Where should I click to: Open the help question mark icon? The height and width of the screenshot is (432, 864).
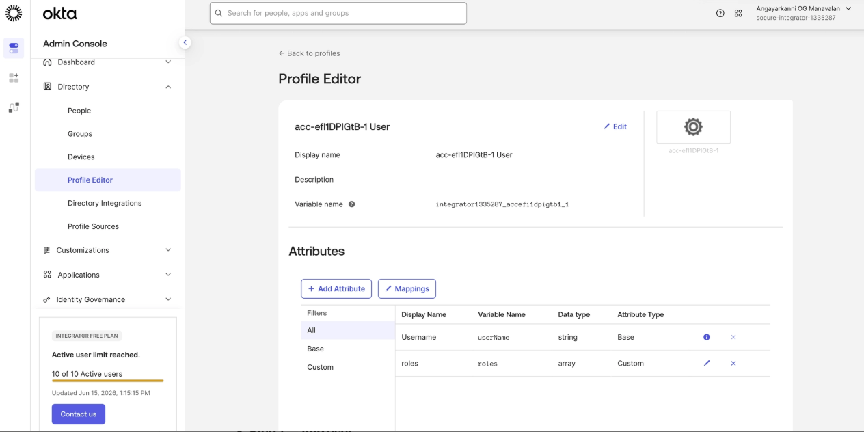pos(720,13)
